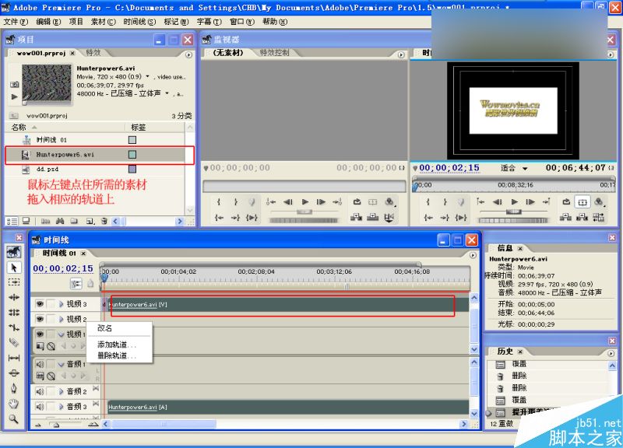Choose Rename from track context menu
Screen dimensions: 623x448
click(105, 328)
